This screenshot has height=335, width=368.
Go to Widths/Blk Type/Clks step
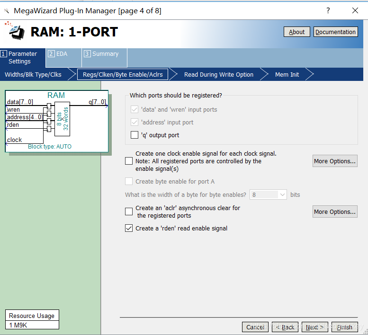click(33, 75)
